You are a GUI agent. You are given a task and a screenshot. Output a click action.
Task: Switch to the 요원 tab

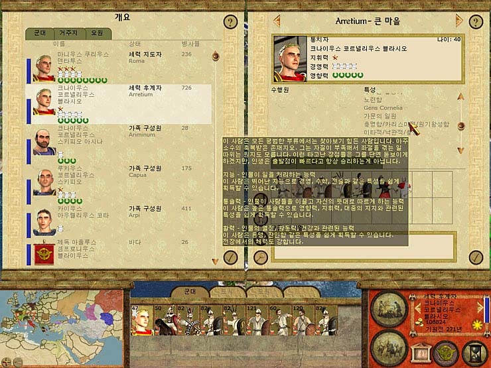click(x=98, y=33)
